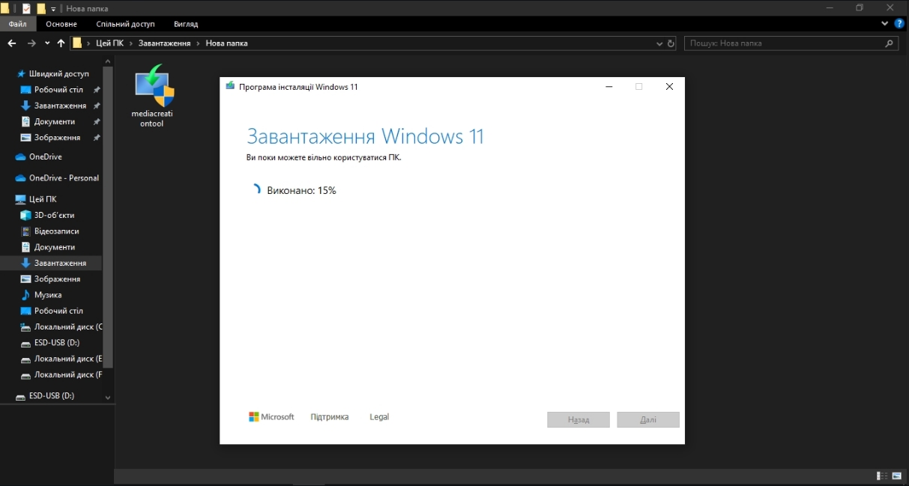Screen dimensions: 909x486
Task: Open recent locations dropdown beside navigation arrows
Action: coord(47,43)
